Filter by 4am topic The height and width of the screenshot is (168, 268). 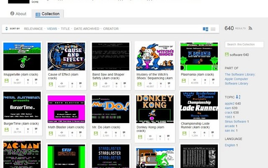228,108
